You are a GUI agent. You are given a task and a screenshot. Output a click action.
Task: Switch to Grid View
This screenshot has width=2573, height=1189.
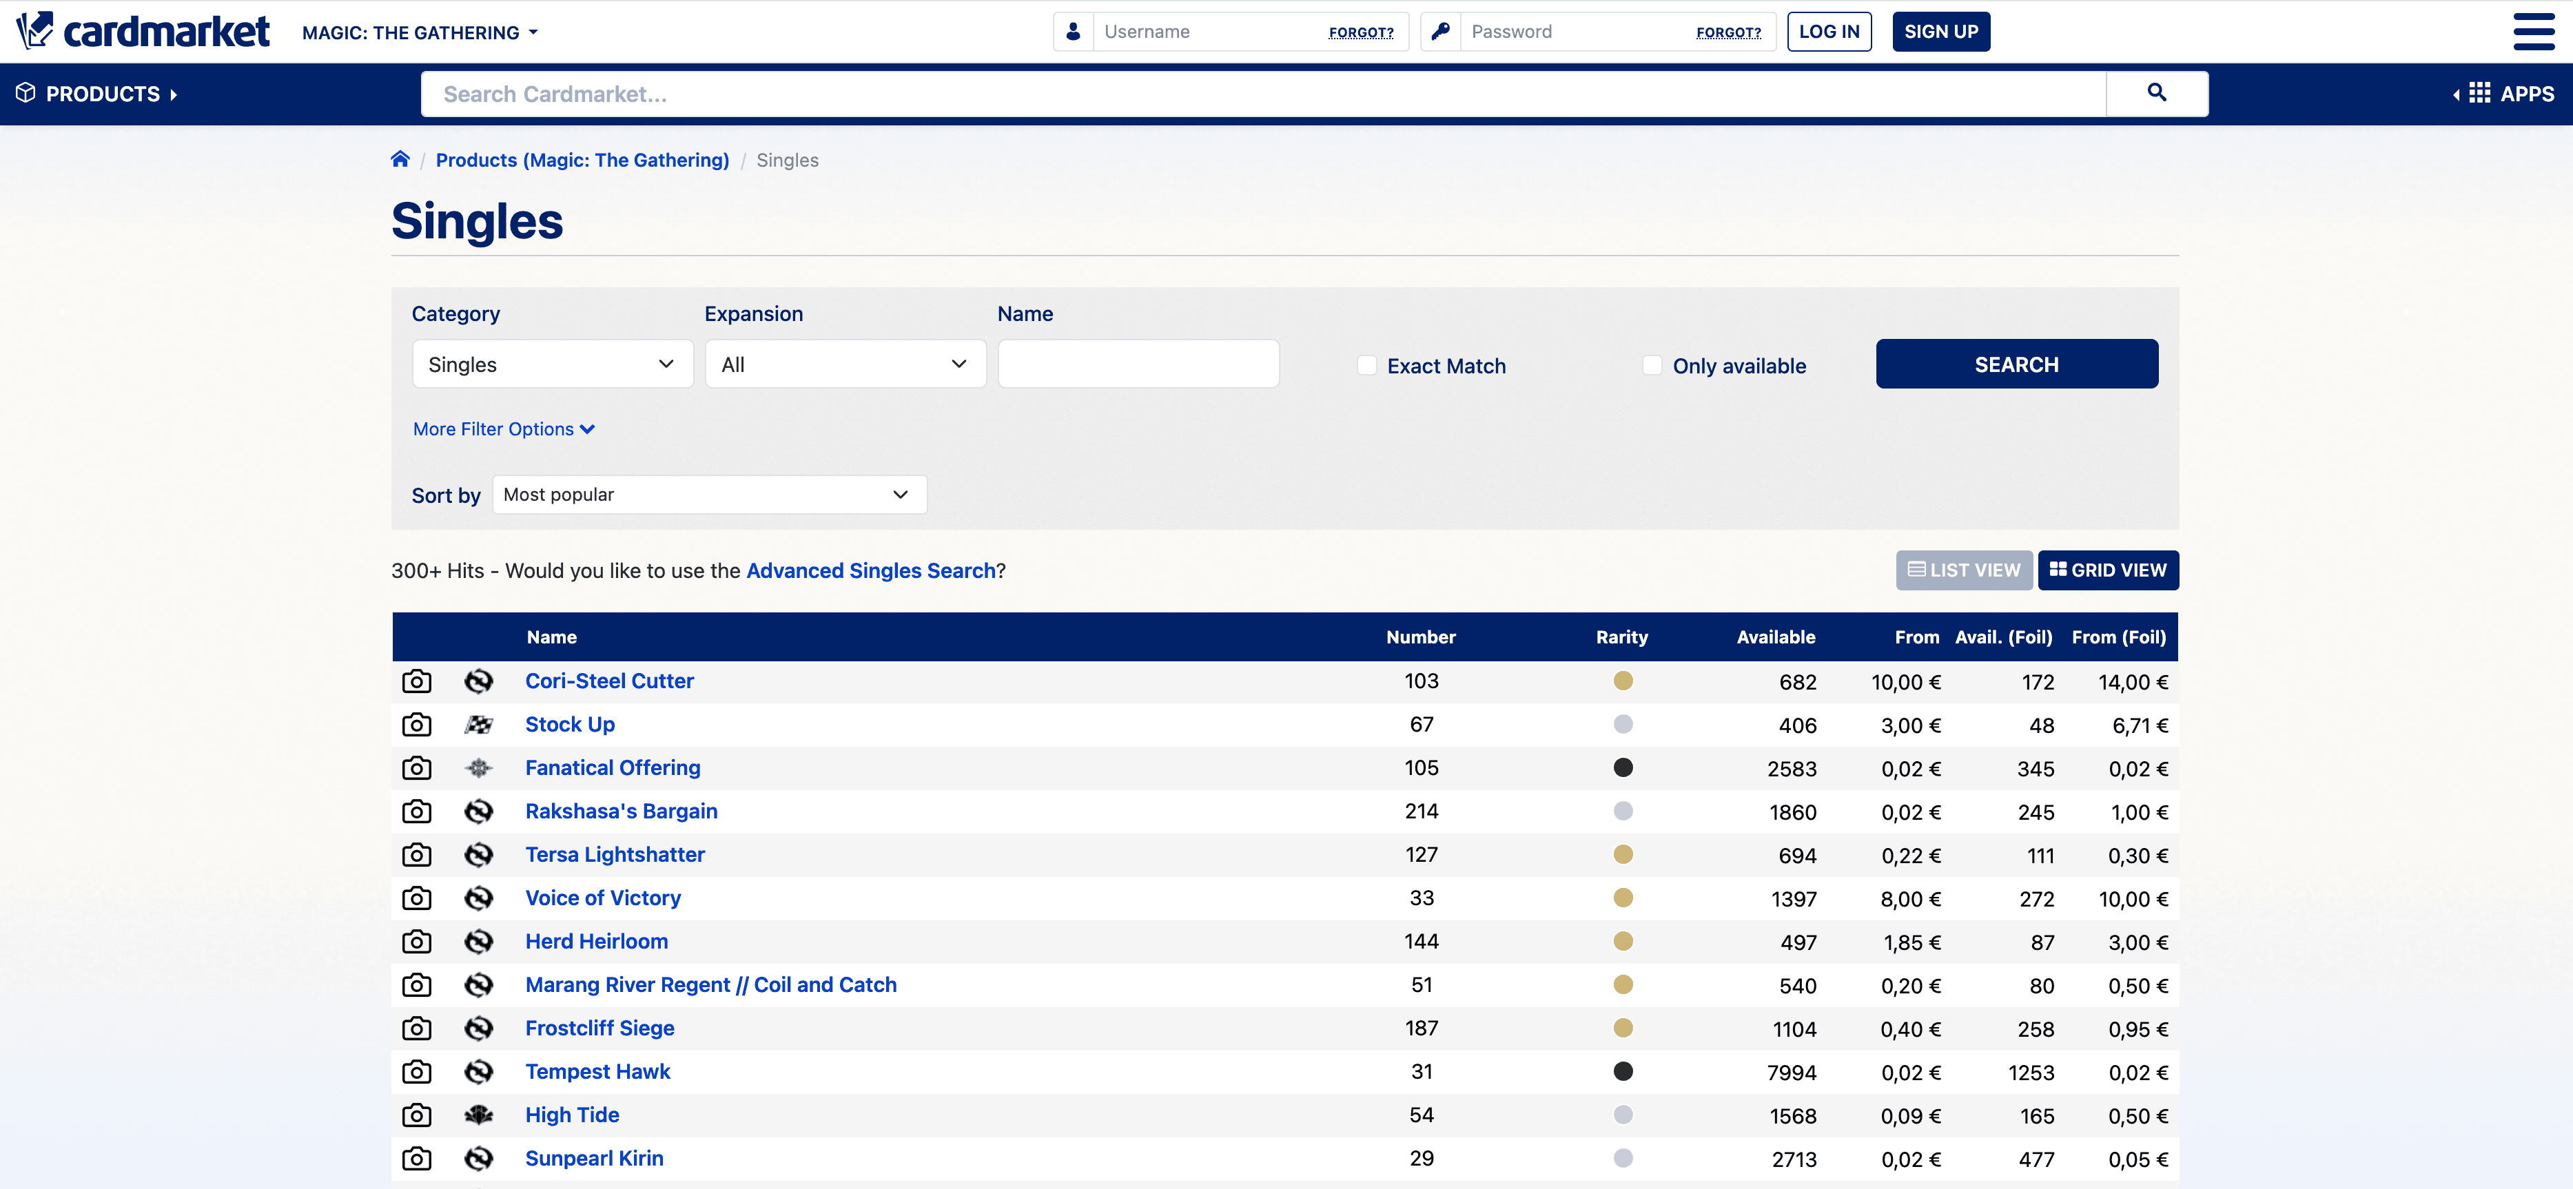(2108, 570)
